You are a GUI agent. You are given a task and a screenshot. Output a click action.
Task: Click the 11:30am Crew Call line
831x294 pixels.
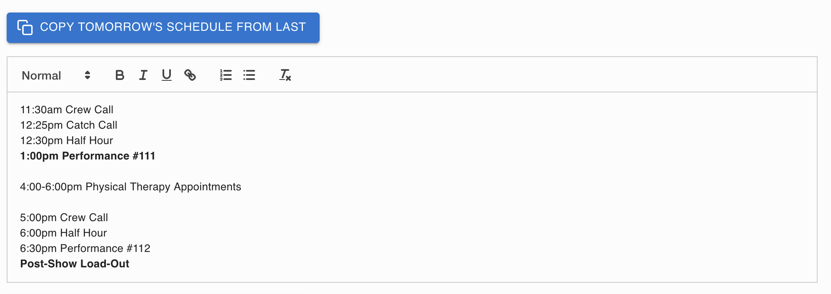[67, 110]
